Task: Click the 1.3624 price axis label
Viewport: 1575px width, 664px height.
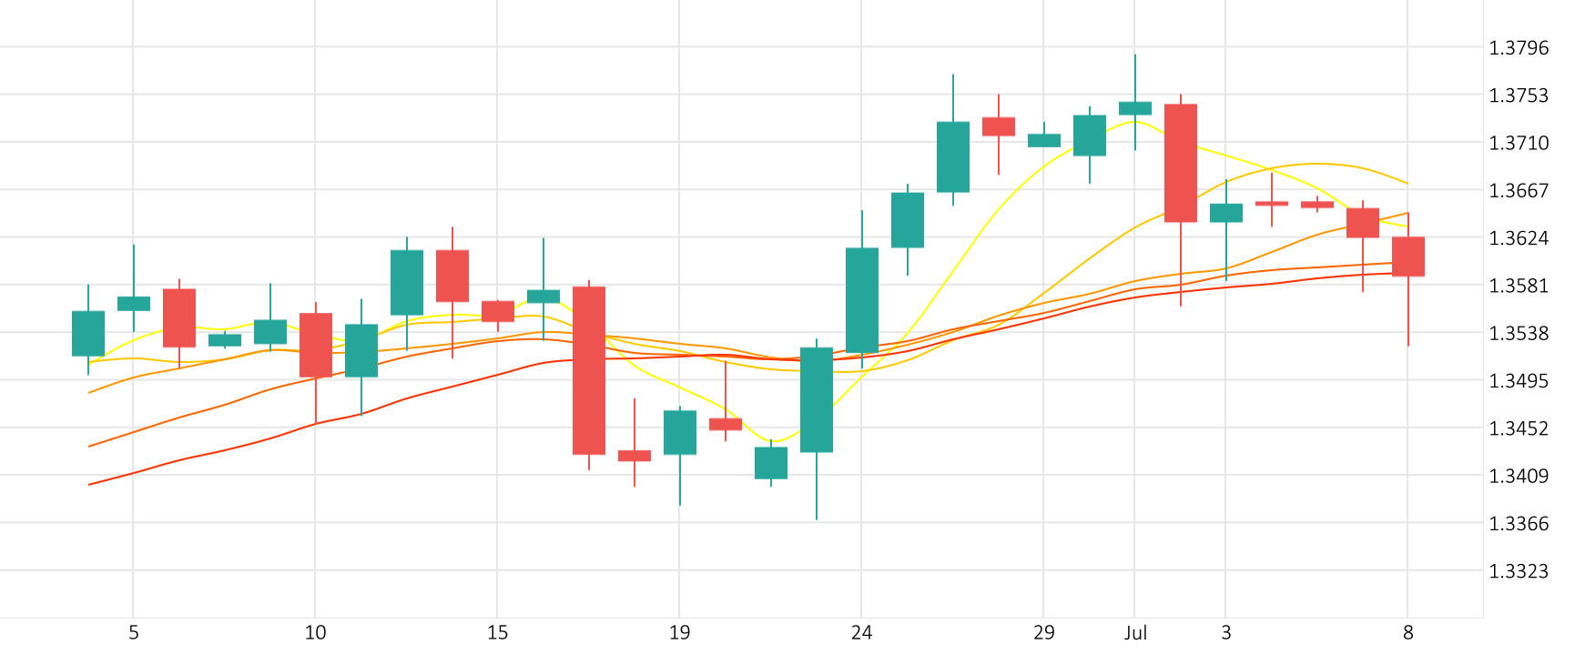Action: 1518,238
